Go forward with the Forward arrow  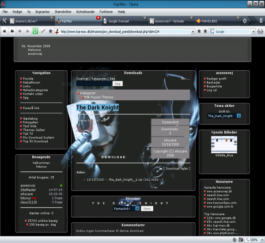pos(20,31)
